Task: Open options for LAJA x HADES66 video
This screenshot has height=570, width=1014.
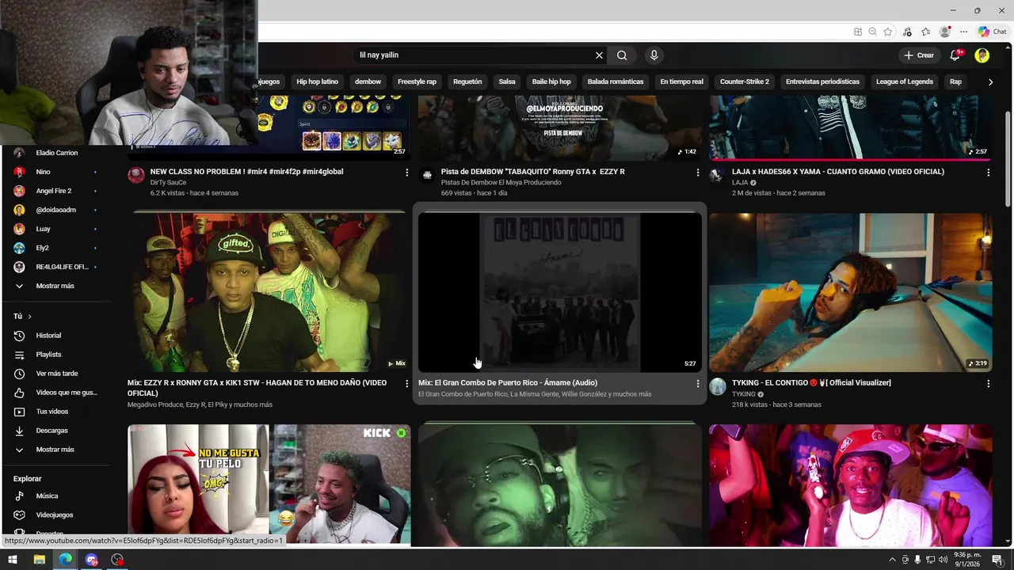Action: pyautogui.click(x=988, y=173)
